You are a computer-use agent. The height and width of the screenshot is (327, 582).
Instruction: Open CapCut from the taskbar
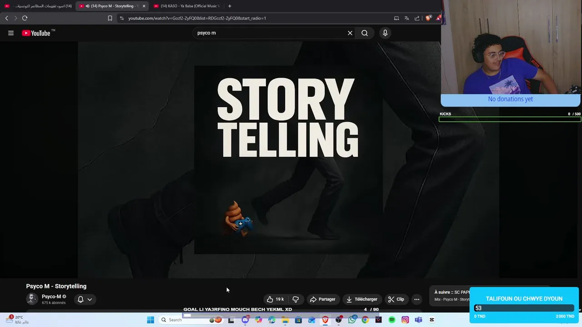(432, 320)
